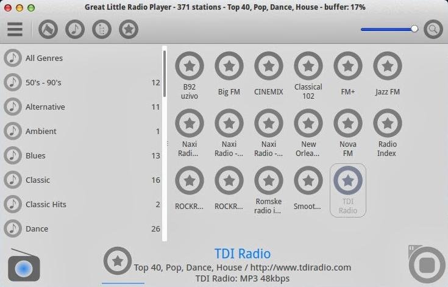Viewport: 448px width, 287px height.
Task: Play the Romske radio i... station
Action: click(x=269, y=191)
